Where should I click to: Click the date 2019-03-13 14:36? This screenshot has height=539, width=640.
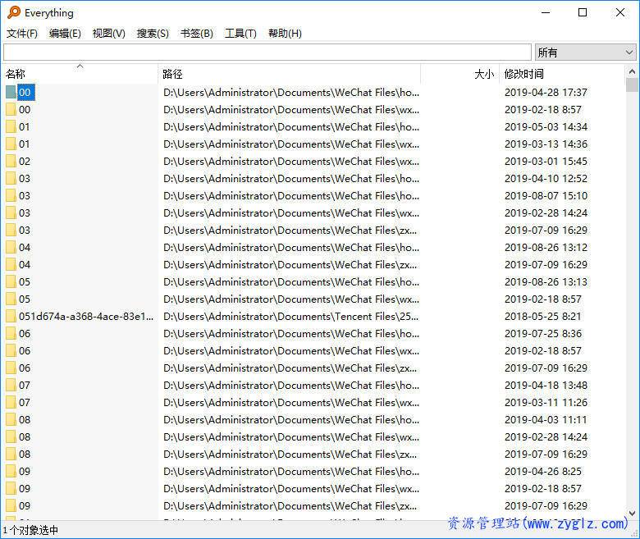click(x=546, y=144)
